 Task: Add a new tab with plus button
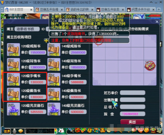click(159, 9)
